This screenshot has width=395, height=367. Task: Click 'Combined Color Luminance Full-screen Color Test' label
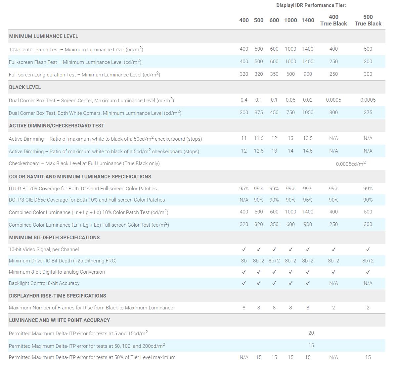[x=89, y=225]
